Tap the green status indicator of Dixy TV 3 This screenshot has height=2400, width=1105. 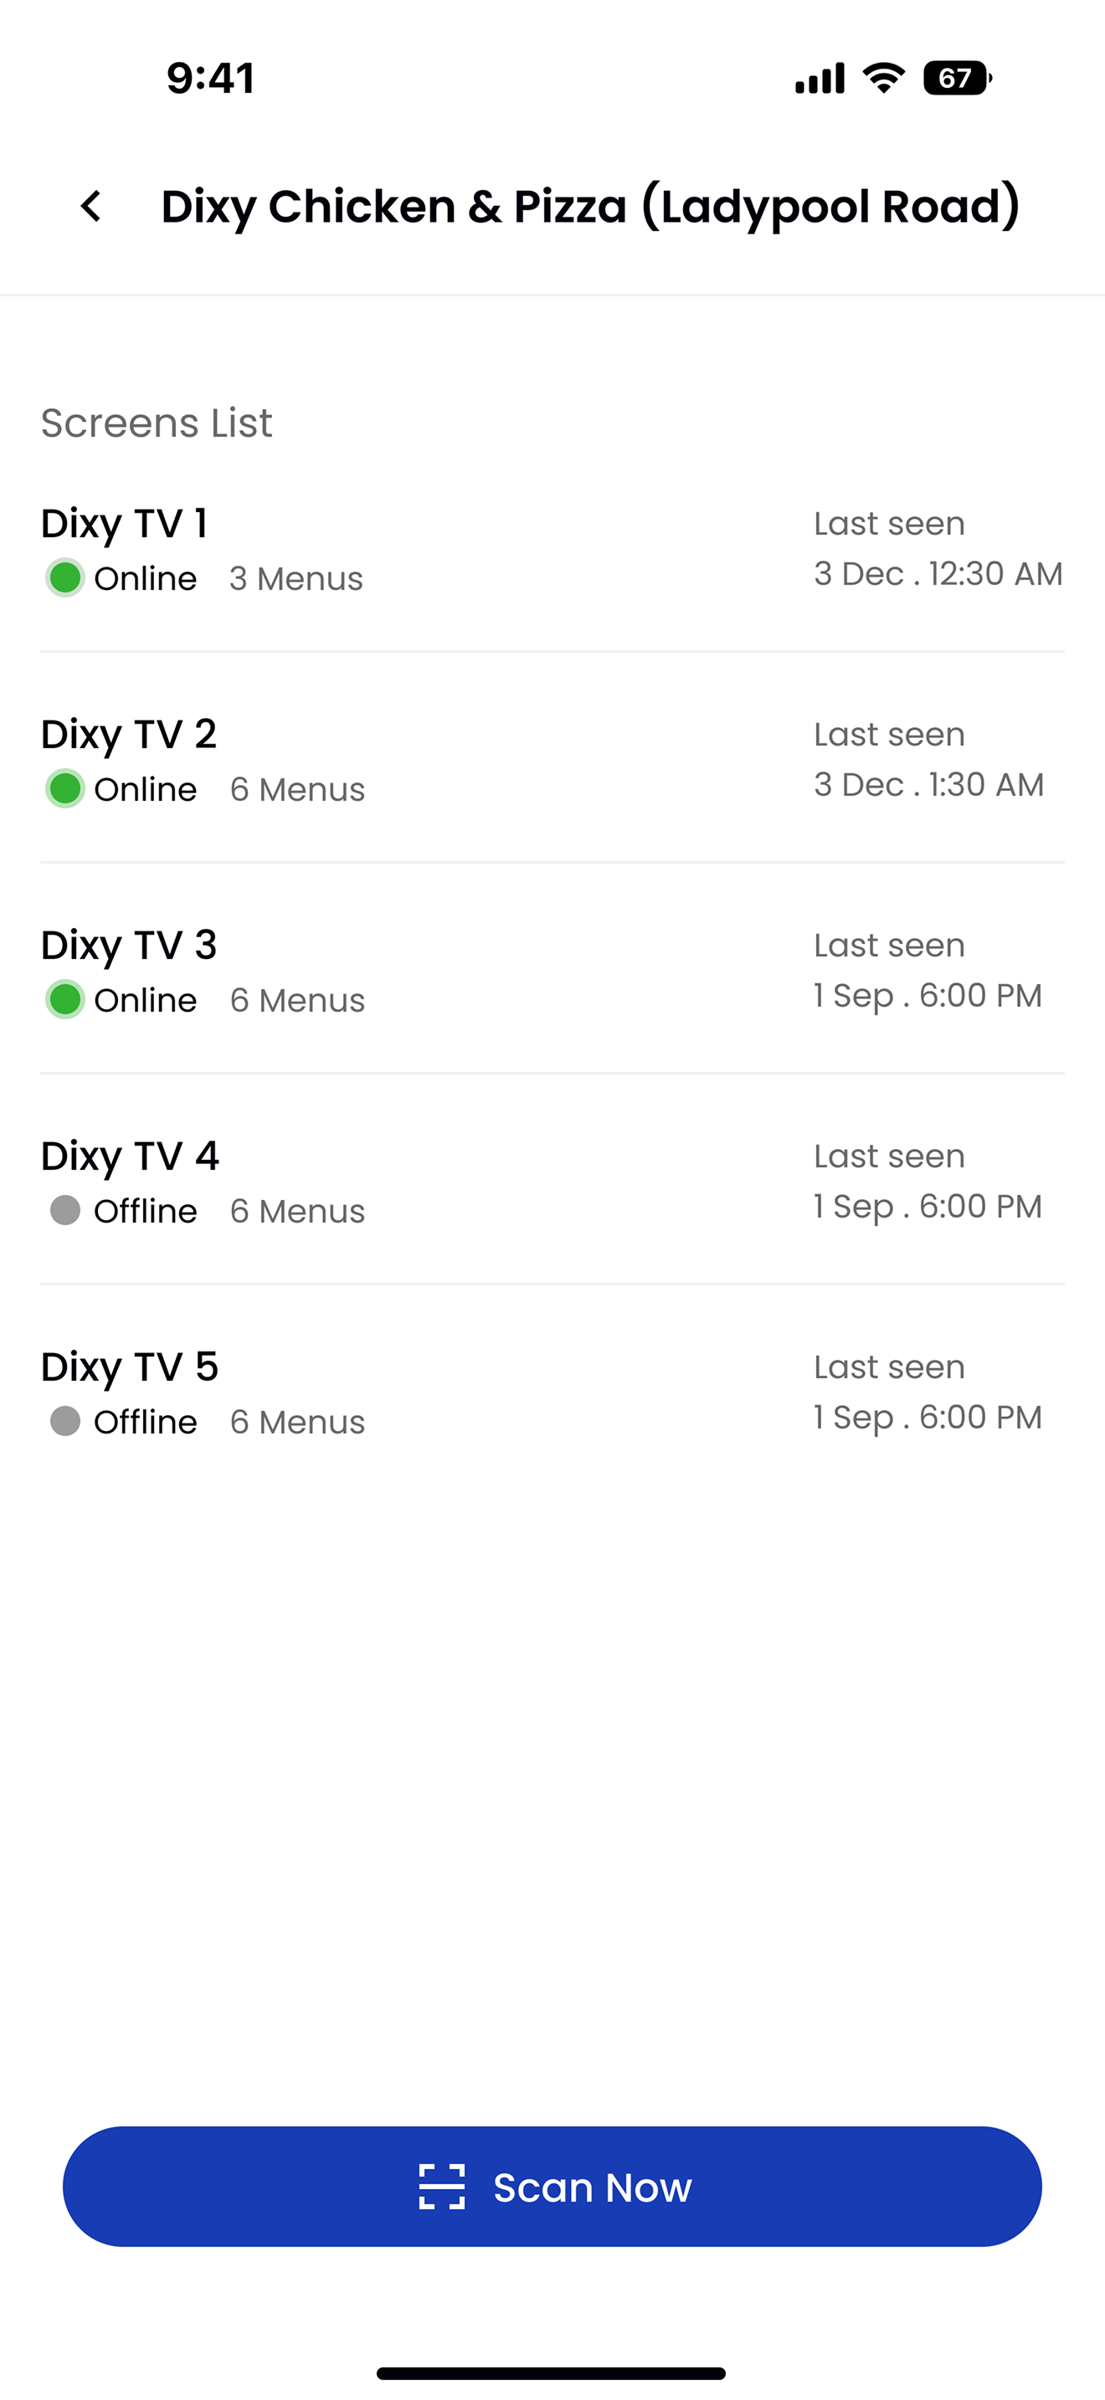(x=65, y=999)
